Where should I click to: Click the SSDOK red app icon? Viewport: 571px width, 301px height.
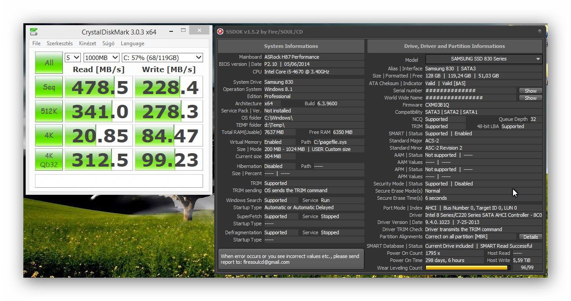pos(220,31)
